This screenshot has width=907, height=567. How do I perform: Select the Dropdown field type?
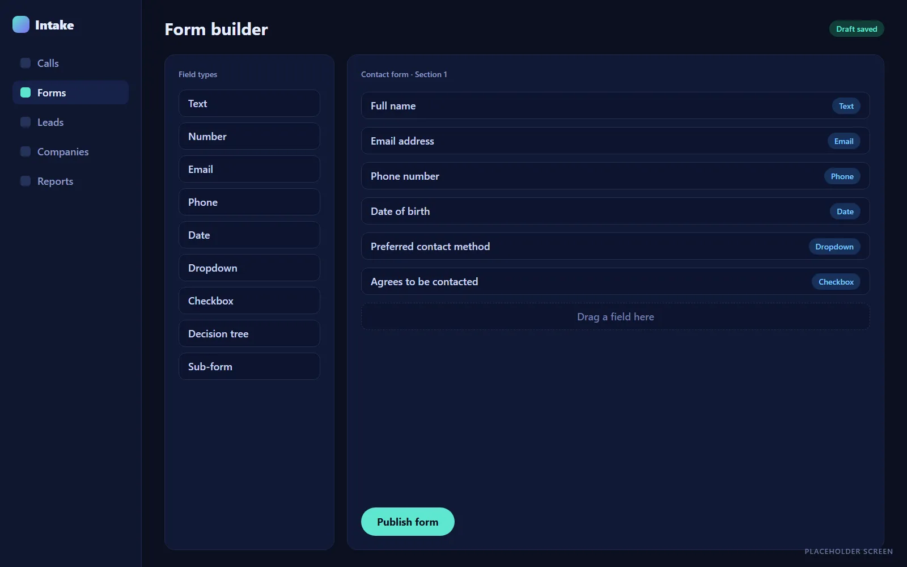pyautogui.click(x=249, y=268)
